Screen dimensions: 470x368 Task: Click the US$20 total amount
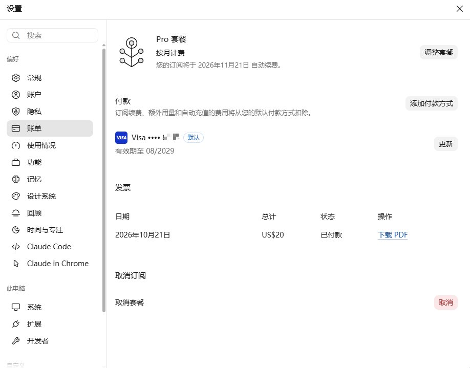[273, 235]
